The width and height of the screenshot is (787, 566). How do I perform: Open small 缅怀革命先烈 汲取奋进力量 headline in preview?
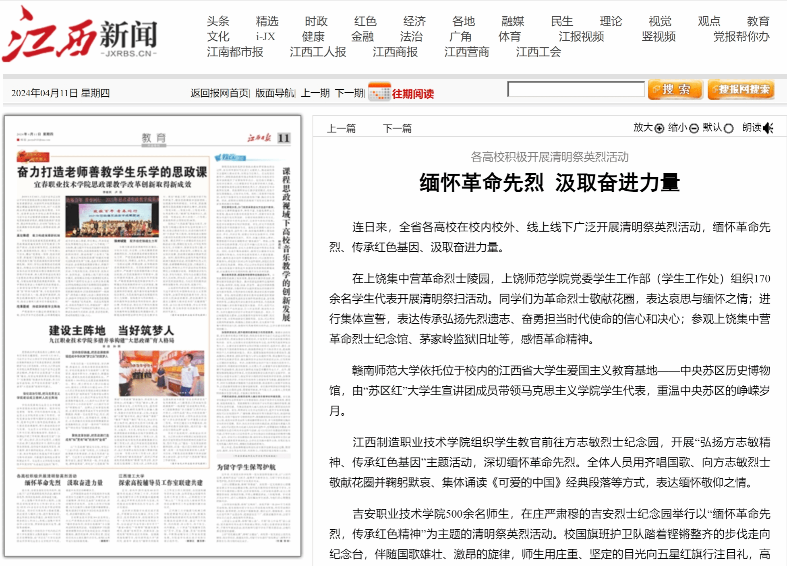(x=64, y=483)
